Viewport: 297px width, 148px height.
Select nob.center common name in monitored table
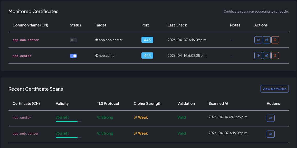coord(22,56)
